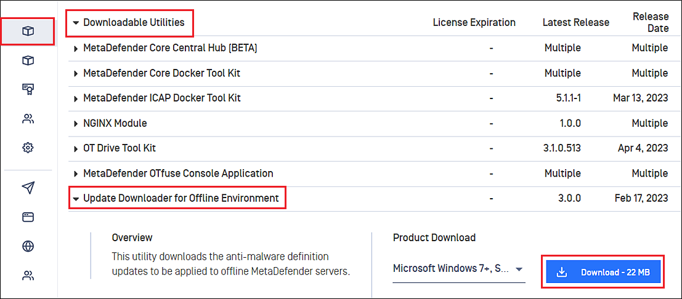Open the users icon above the gear icon
Viewport: 682px width, 299px height.
click(x=28, y=119)
